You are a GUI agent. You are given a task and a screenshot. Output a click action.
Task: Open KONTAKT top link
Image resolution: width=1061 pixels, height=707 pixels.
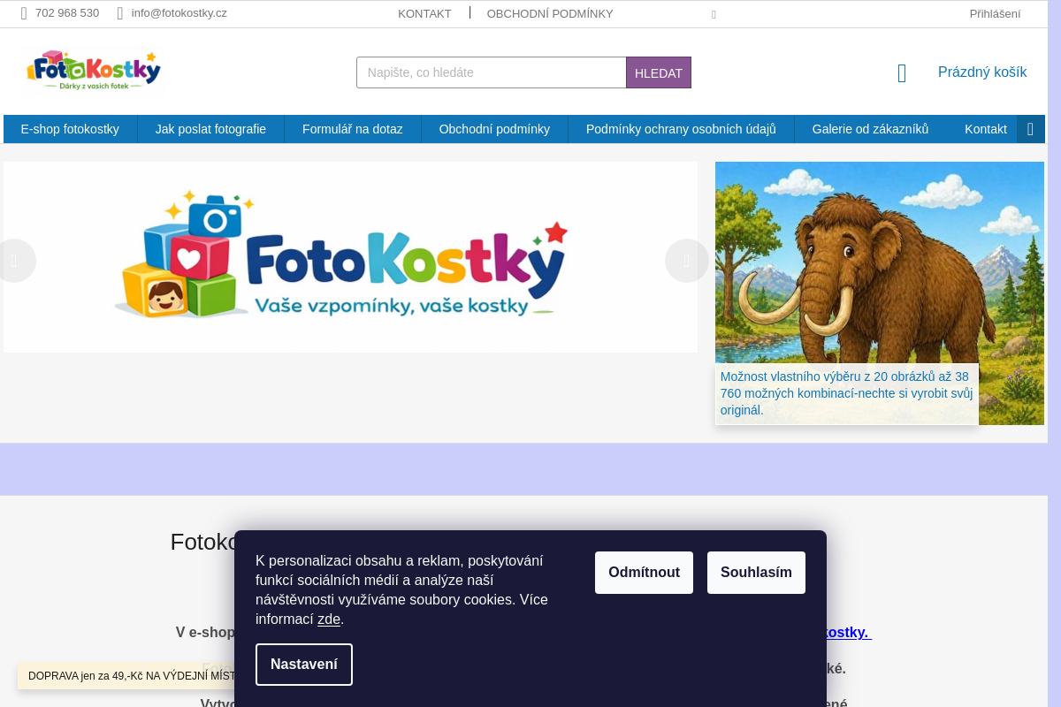424,14
